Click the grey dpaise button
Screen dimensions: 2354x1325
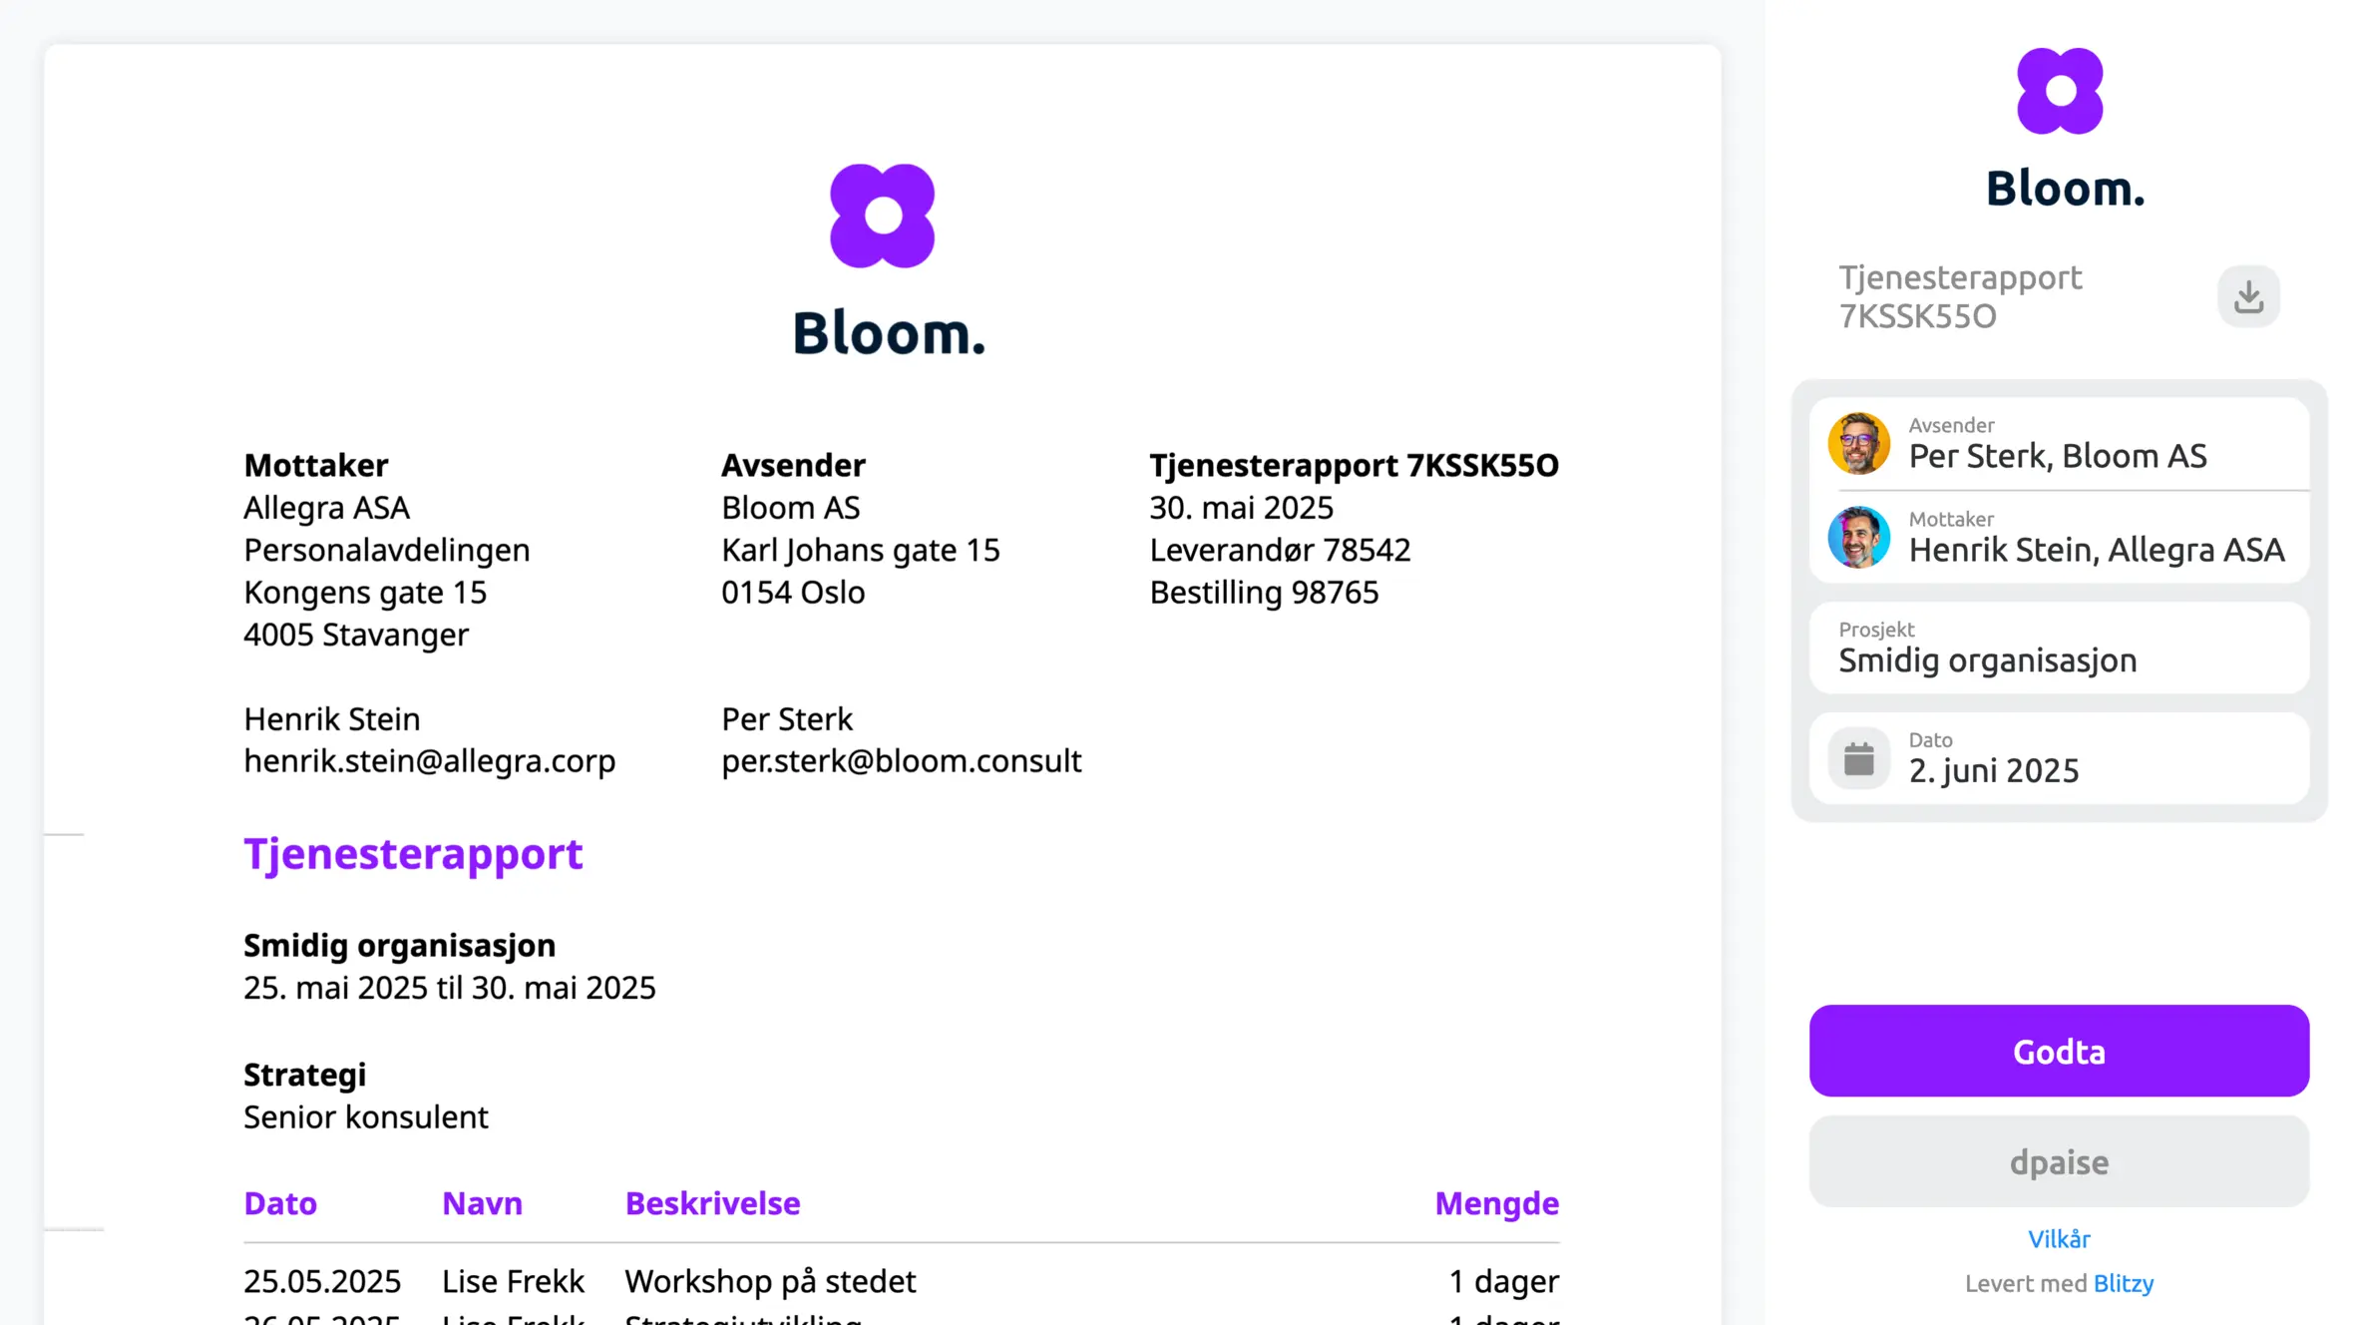coord(2059,1161)
